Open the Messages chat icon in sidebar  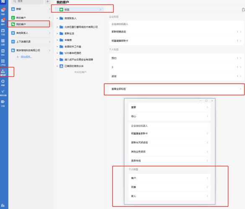point(3,11)
